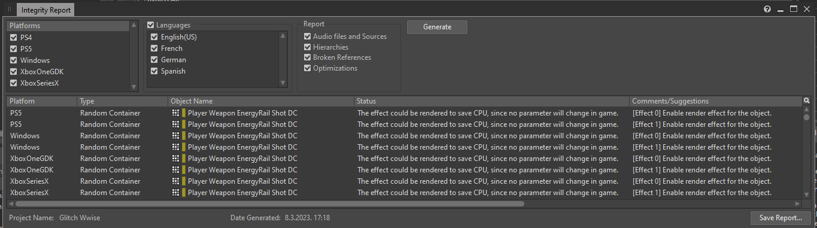Toggle the master Languages checkbox
817x228 pixels.
pyautogui.click(x=151, y=25)
